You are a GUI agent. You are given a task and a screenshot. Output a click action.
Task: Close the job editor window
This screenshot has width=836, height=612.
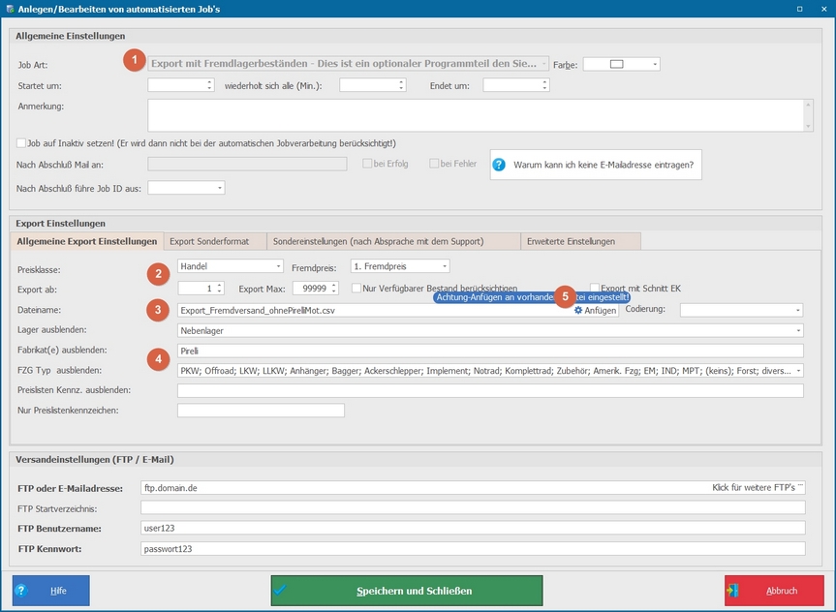tap(823, 9)
